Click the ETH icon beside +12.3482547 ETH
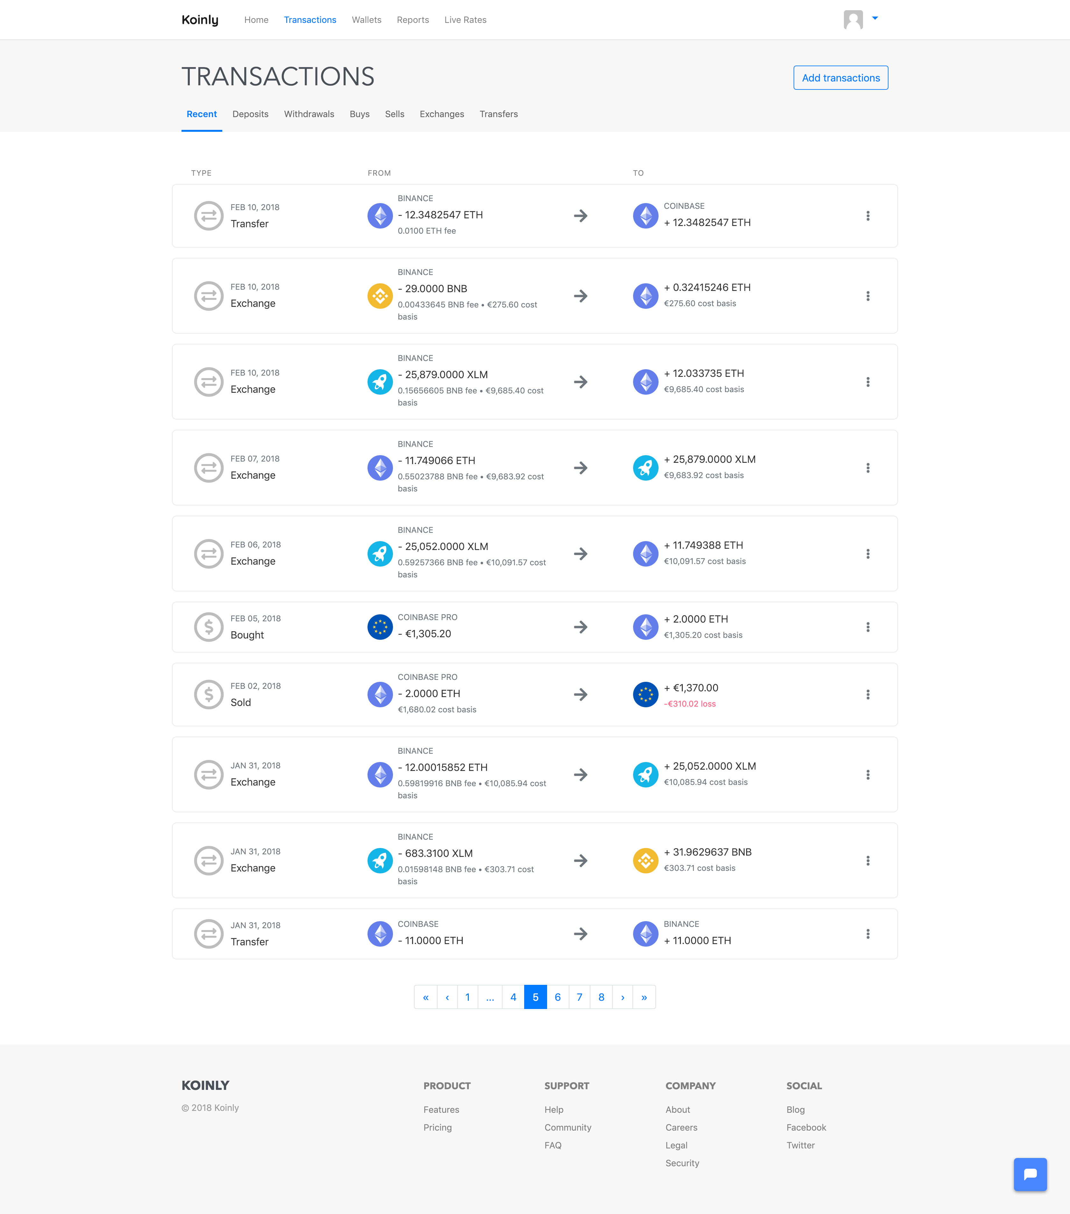 tap(645, 215)
